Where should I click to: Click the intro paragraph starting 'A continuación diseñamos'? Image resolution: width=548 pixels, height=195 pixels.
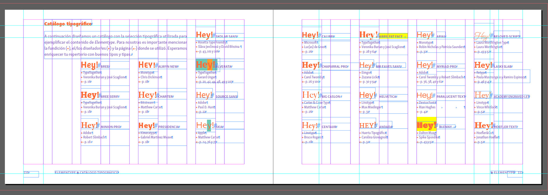pos(116,45)
